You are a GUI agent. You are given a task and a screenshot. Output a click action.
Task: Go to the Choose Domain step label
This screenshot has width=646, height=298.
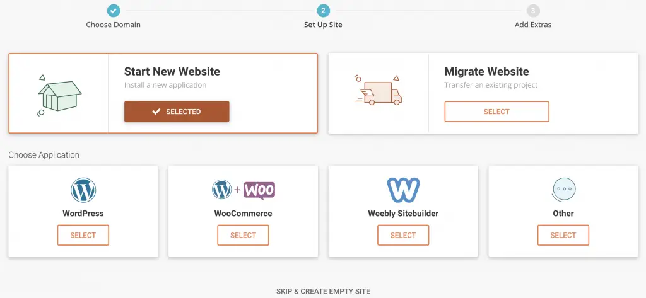click(x=114, y=25)
